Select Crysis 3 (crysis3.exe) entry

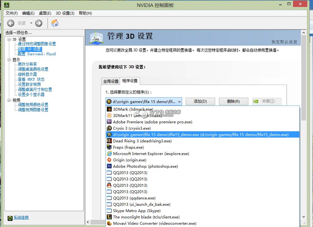[132, 128]
